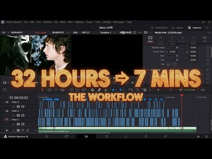Show the audio Meters panel
This screenshot has width=212, height=159.
pos(178,28)
